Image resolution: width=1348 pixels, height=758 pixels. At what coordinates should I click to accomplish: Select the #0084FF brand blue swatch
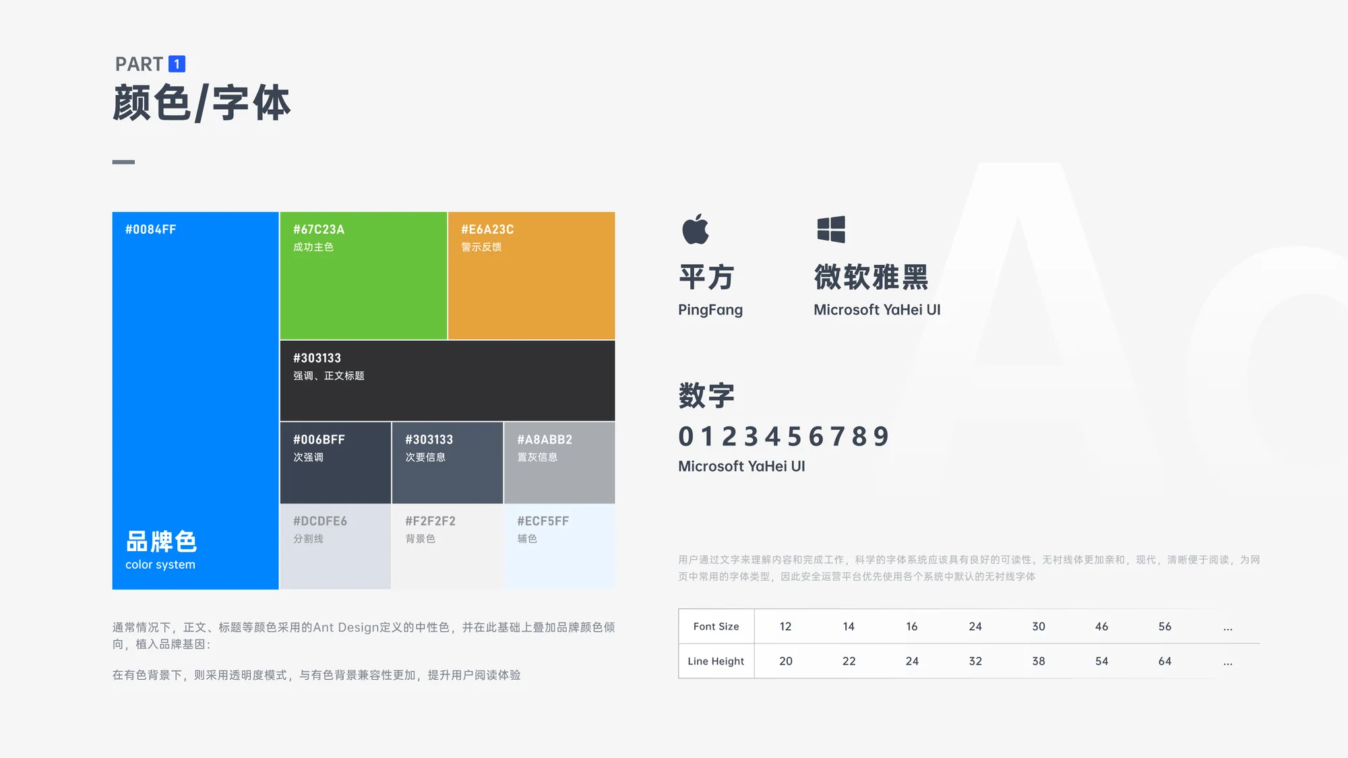(195, 400)
